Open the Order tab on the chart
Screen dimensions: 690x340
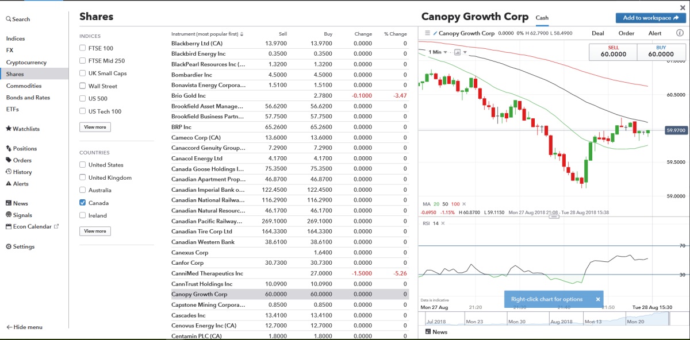(x=626, y=33)
